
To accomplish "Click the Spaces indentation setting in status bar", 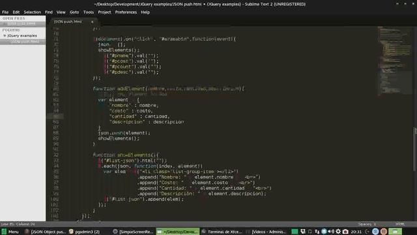I will [367, 224].
